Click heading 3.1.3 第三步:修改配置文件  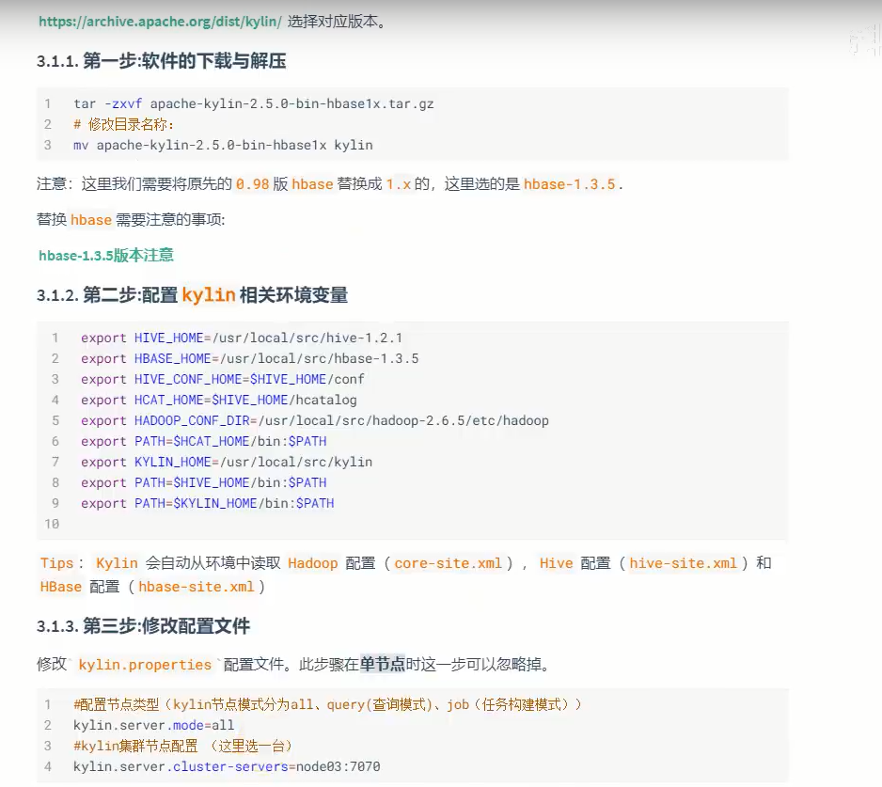(144, 625)
